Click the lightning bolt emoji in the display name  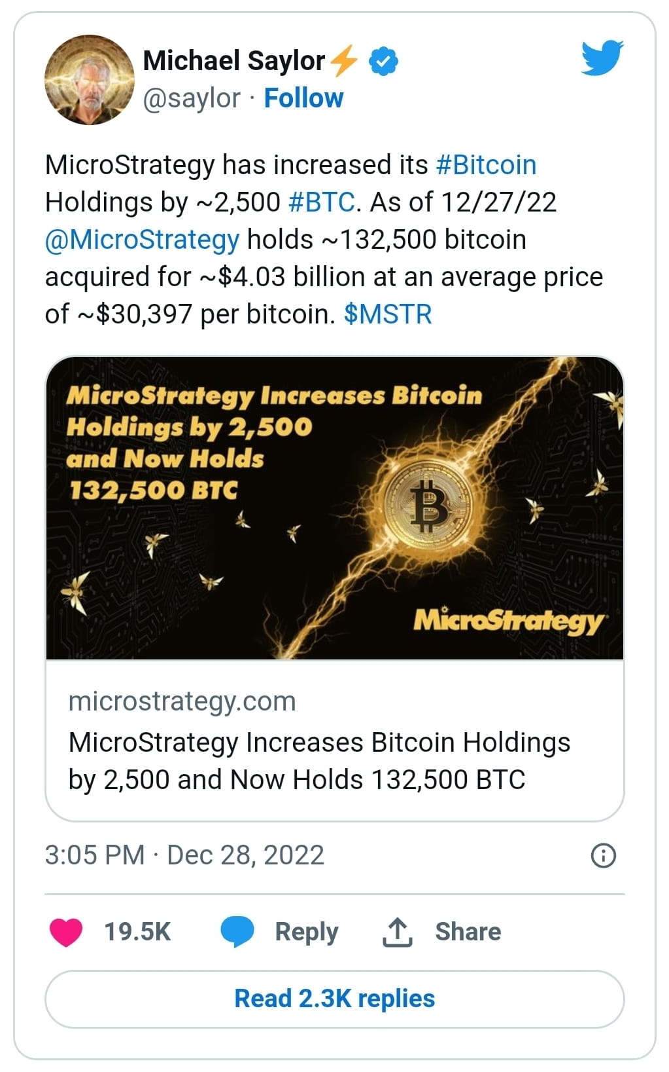click(x=345, y=60)
